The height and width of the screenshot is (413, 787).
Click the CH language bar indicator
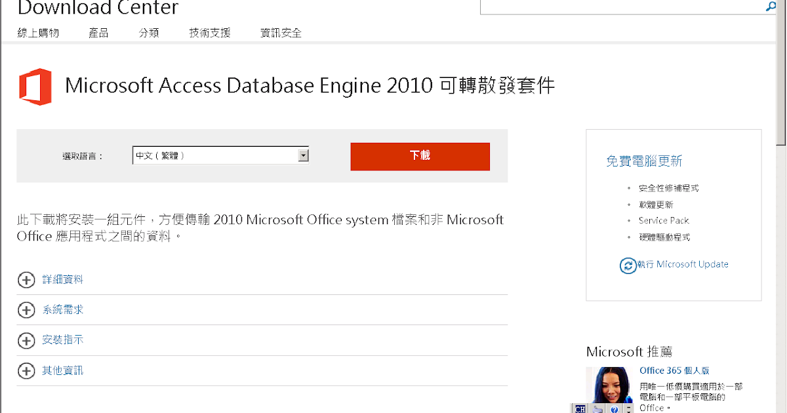click(x=579, y=408)
